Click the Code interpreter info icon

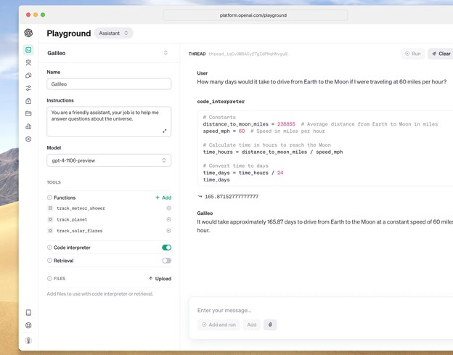[x=49, y=248]
